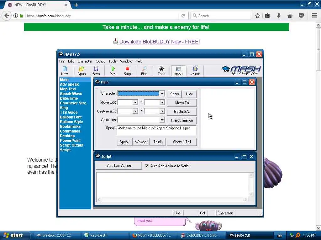
Task: Expand the Animation dropdown
Action: point(162,120)
